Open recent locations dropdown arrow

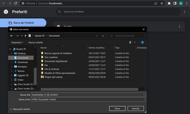pyautogui.click(x=21, y=36)
